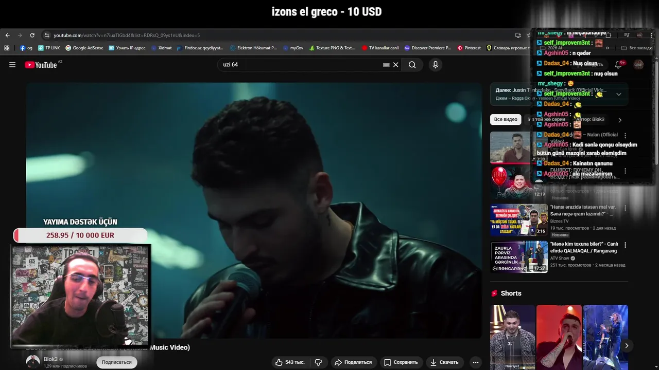Open the YouTube hamburger guide menu
This screenshot has width=659, height=370.
click(x=12, y=65)
